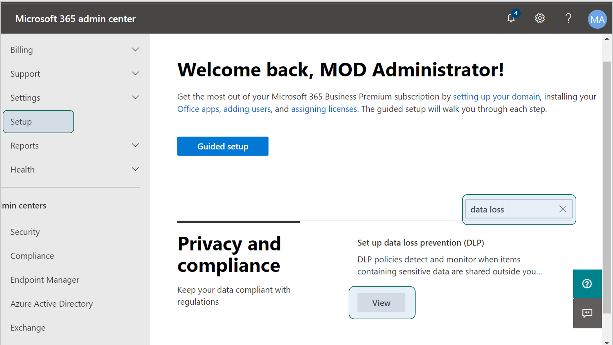Select Health in the navigation
This screenshot has width=613, height=345.
pos(22,169)
